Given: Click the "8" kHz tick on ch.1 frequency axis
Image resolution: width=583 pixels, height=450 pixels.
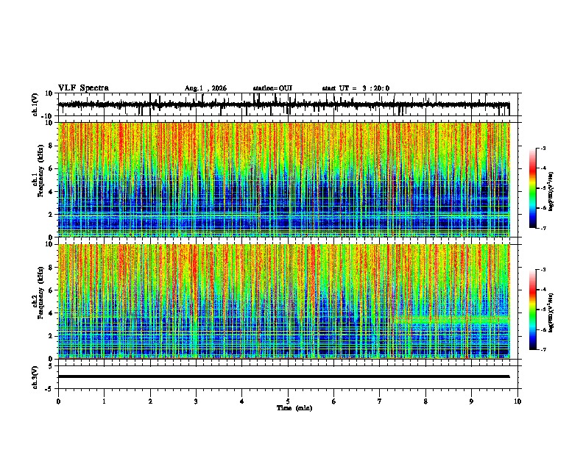Looking at the screenshot, I should coord(51,146).
